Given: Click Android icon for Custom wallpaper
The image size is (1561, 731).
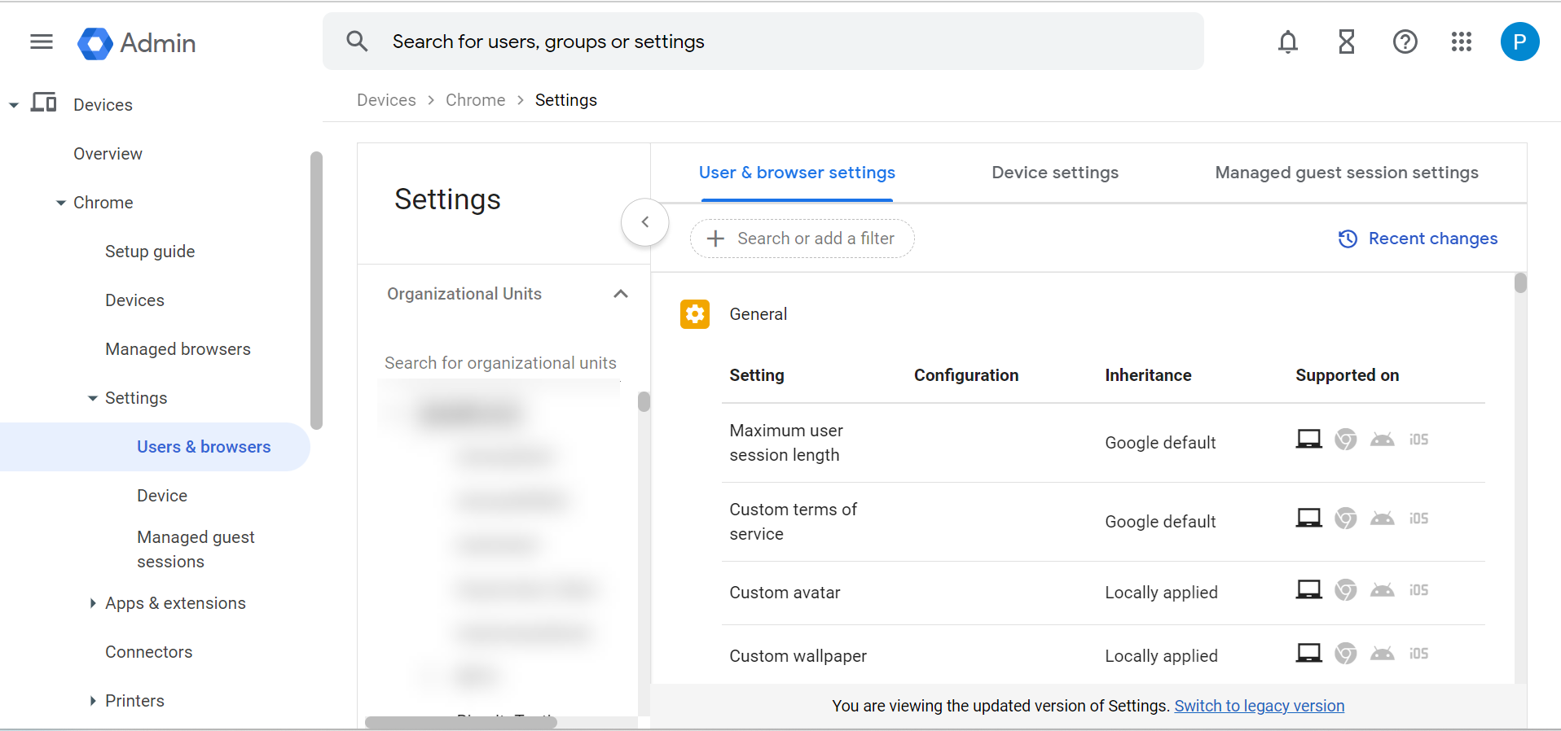Looking at the screenshot, I should coord(1383,653).
